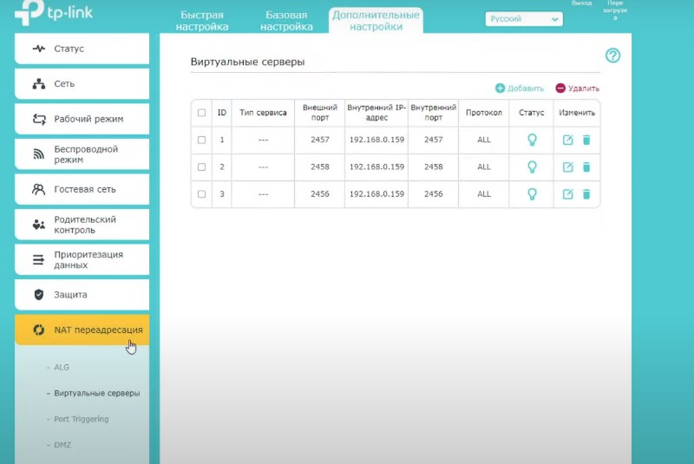Toggle status bulb for rule ID 3
This screenshot has height=464, width=694.
pyautogui.click(x=532, y=193)
